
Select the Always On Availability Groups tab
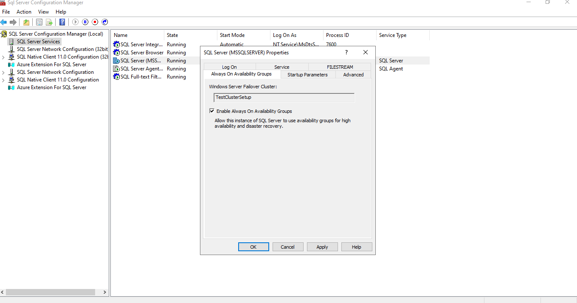coord(242,74)
